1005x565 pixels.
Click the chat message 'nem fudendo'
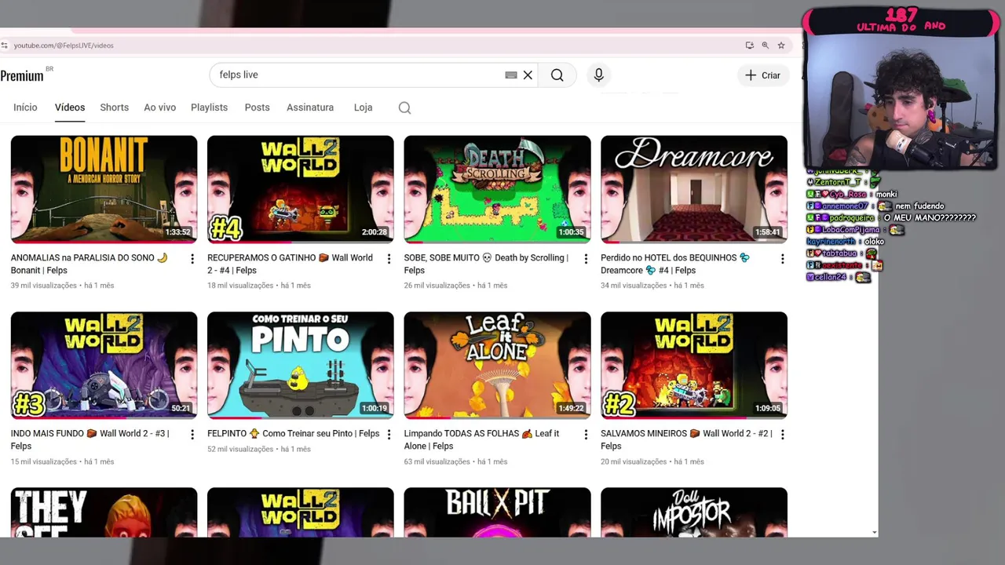pyautogui.click(x=919, y=206)
